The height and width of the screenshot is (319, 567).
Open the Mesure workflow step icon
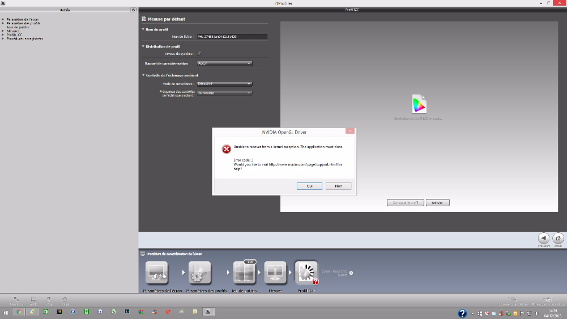click(x=275, y=273)
